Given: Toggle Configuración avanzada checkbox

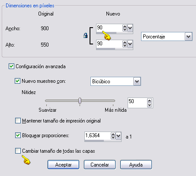Looking at the screenshot, I should pos(11,66).
